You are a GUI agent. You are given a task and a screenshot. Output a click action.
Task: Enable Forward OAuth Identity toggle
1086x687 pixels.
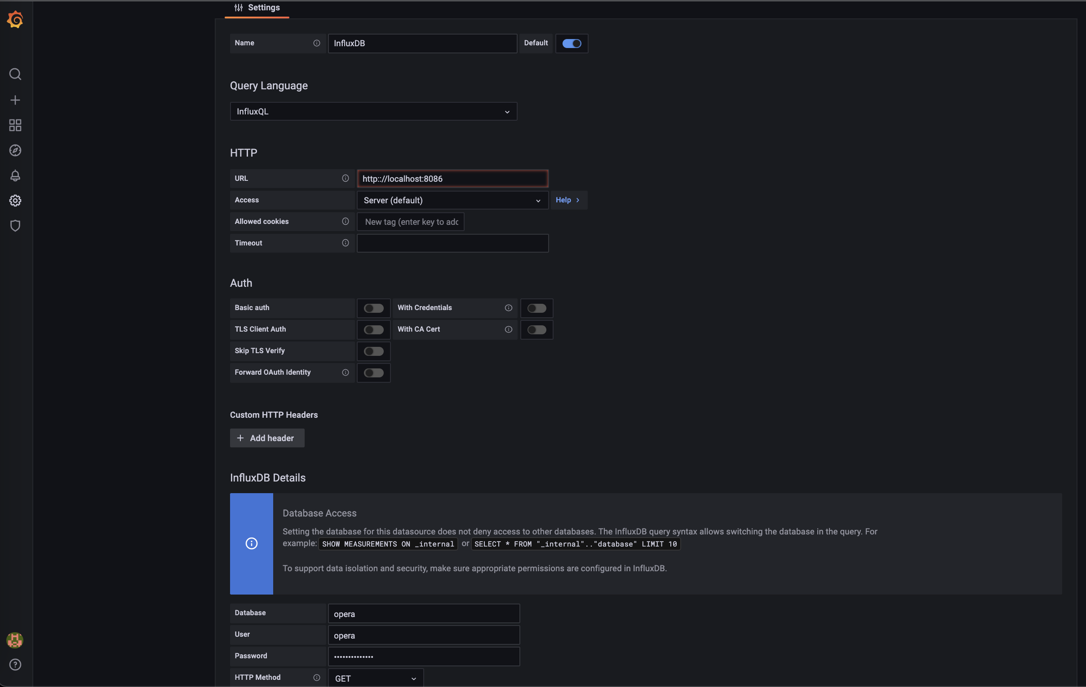tap(373, 373)
